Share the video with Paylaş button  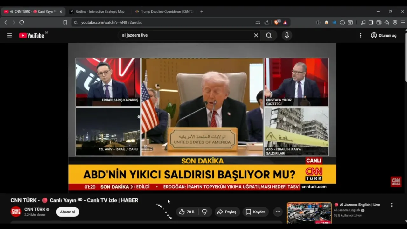227,212
